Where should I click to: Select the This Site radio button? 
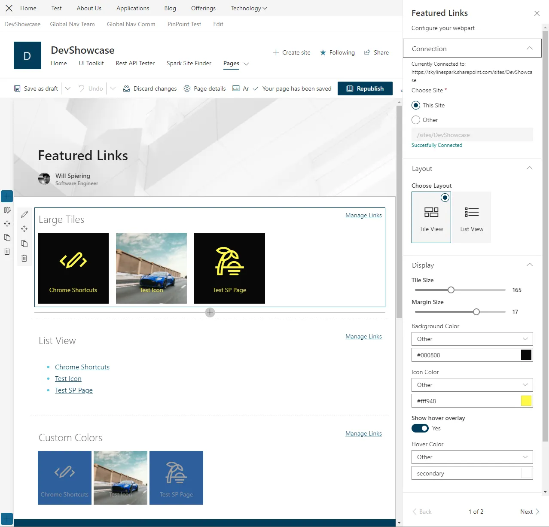point(416,105)
